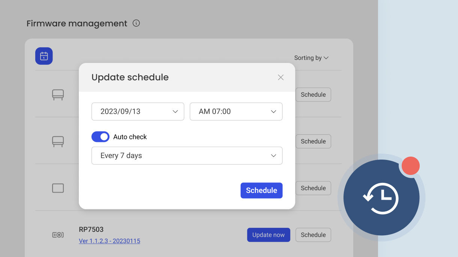Click Schedule in the first device row

click(x=313, y=94)
